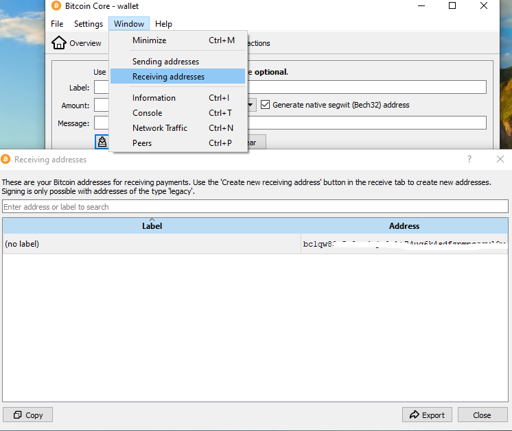
Task: Click the partially hidden Clear button
Action: click(256, 142)
